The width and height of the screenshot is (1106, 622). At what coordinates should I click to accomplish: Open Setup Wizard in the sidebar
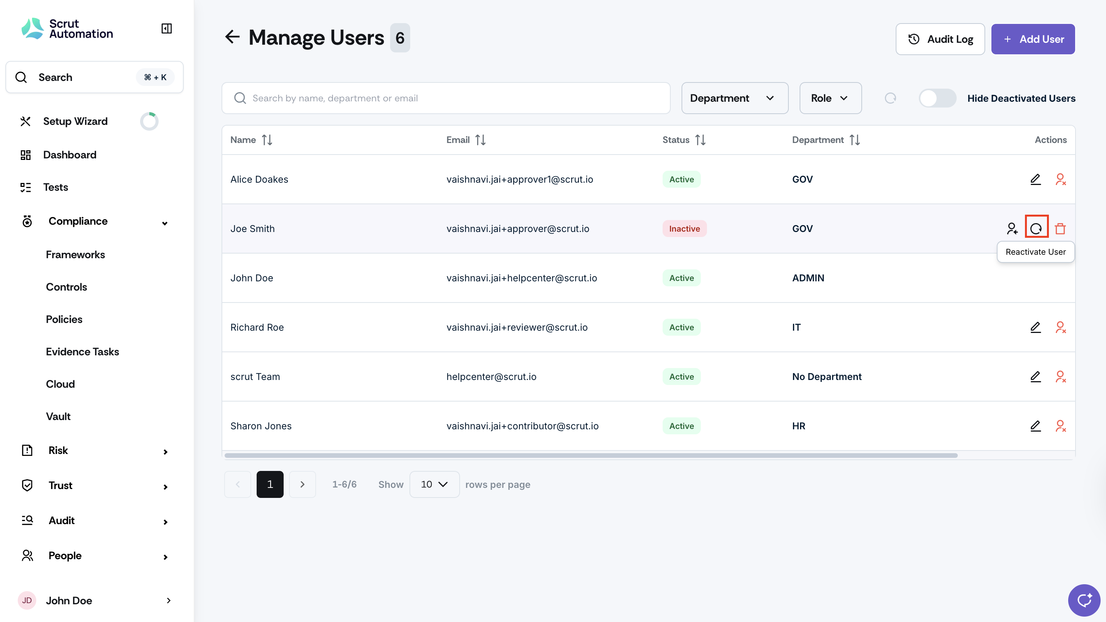tap(75, 121)
